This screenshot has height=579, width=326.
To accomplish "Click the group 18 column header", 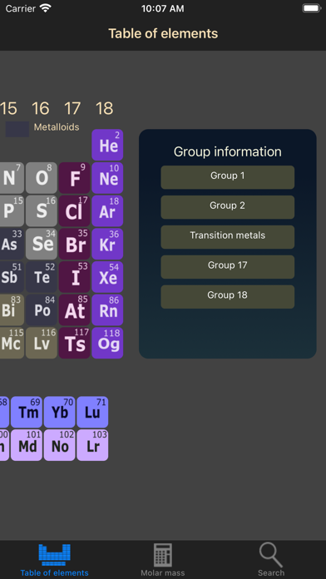I will 105,108.
